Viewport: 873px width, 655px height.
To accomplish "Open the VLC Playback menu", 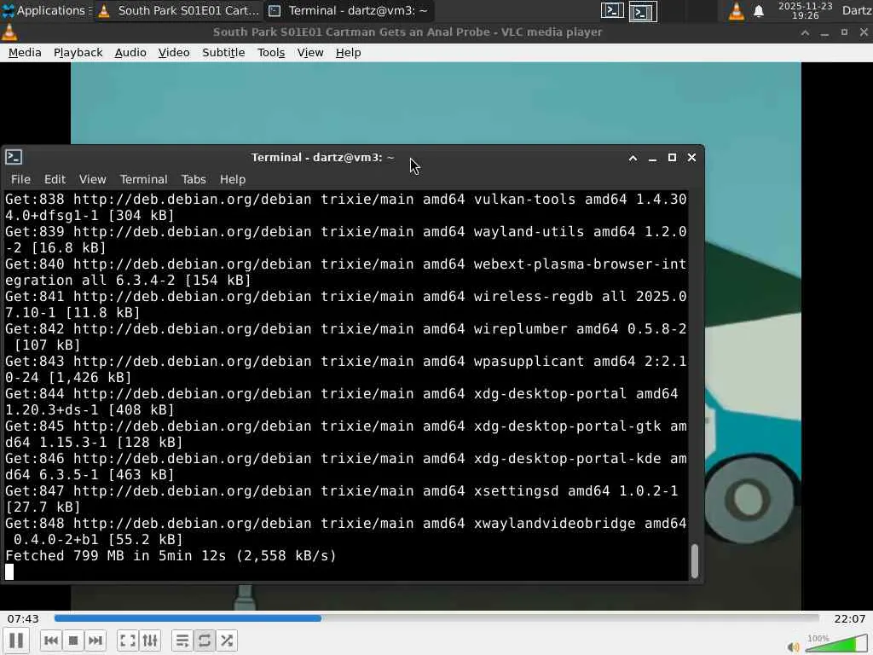I will point(78,52).
